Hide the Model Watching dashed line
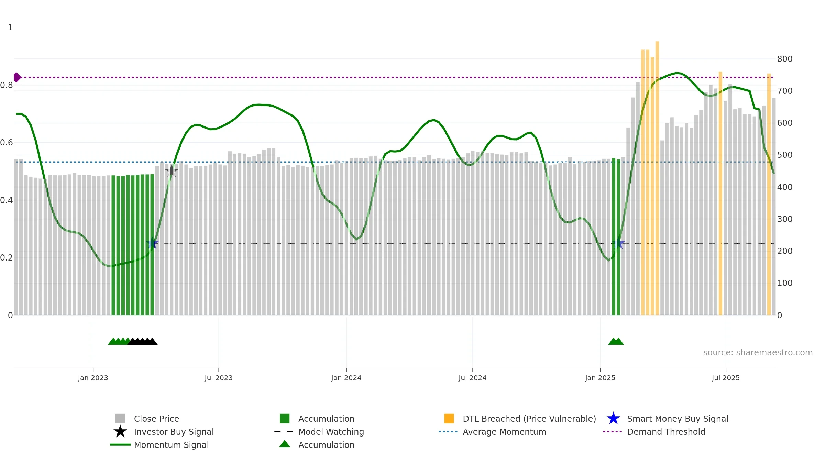The image size is (825, 464). pos(331,432)
